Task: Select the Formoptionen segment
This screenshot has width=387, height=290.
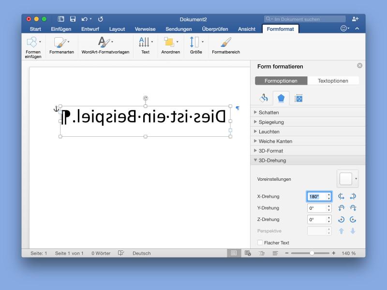Action: click(281, 81)
